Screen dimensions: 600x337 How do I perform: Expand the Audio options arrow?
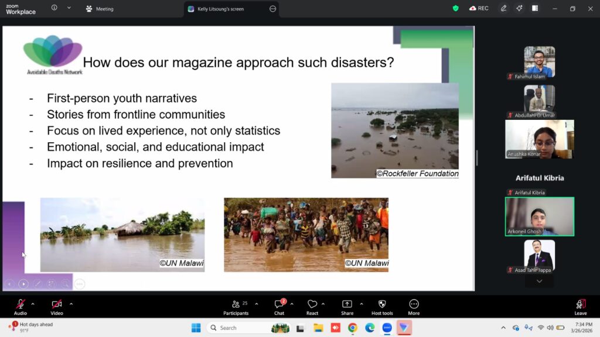[x=33, y=304]
